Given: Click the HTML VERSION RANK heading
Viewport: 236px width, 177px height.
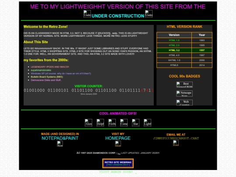Looking at the screenshot, I should (x=184, y=27).
